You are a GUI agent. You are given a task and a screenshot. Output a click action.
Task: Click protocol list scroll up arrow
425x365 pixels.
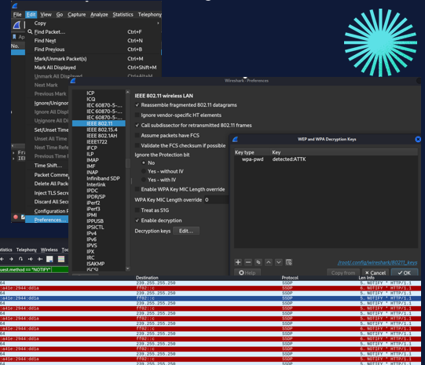click(128, 93)
